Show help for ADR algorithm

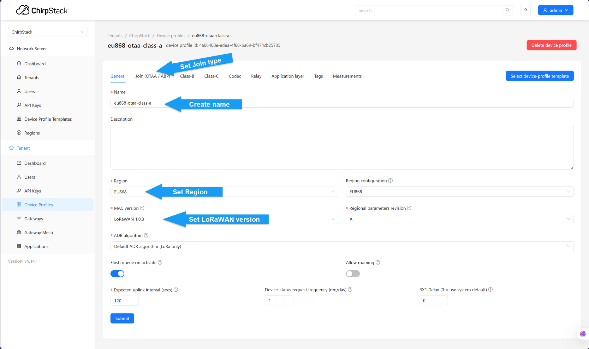coord(146,235)
